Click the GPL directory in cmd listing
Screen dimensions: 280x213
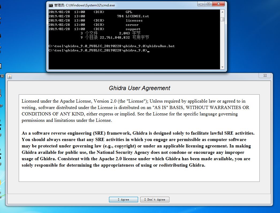click(x=129, y=12)
